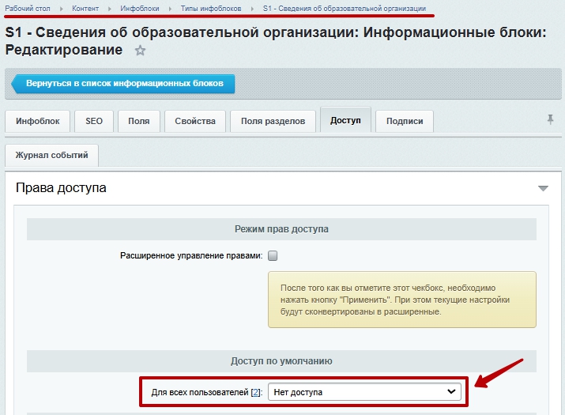Open the Свойства tab

[x=195, y=121]
